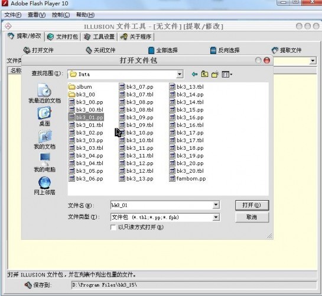The height and width of the screenshot is (296, 322).
Task: Click the 文件名 input field
Action: (162, 205)
